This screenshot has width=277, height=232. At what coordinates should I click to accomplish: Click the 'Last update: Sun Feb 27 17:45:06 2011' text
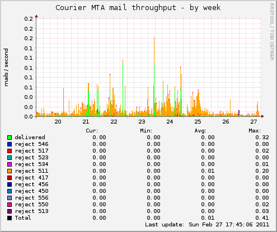(207, 225)
